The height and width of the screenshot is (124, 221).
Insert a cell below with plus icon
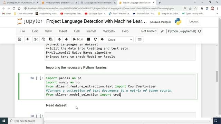pyautogui.click(x=28, y=39)
